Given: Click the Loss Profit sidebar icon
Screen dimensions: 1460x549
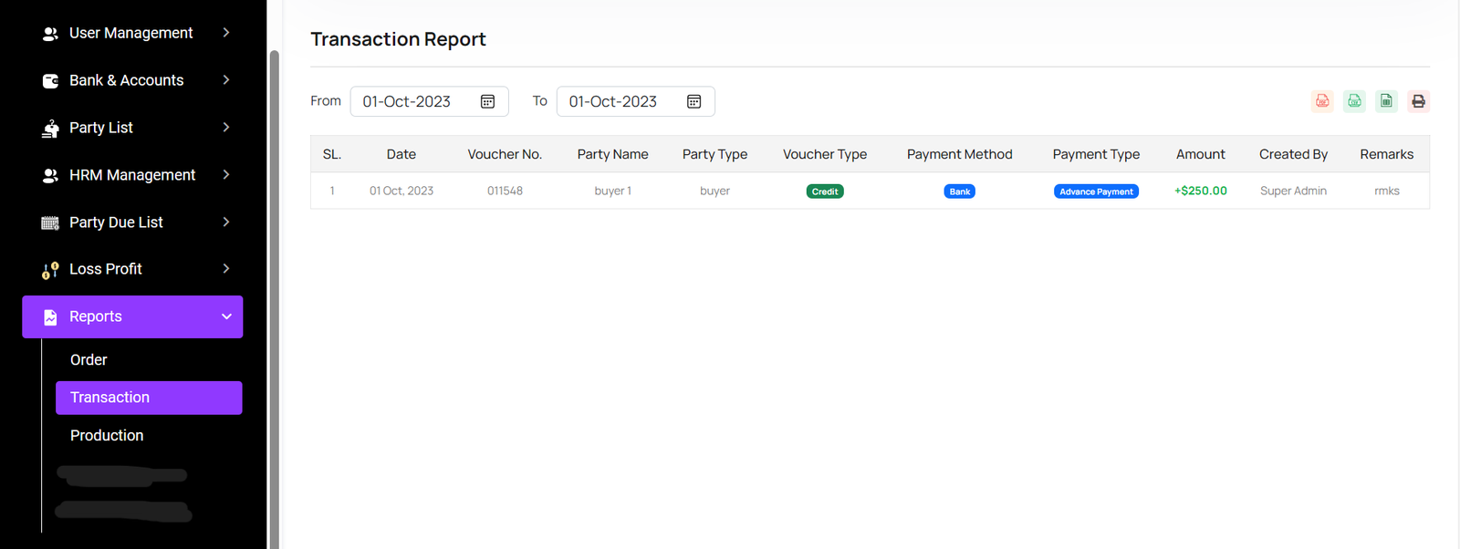Looking at the screenshot, I should tap(50, 270).
